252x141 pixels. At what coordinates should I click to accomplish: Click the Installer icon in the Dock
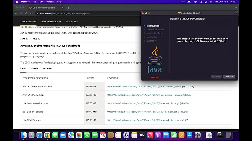209,135
